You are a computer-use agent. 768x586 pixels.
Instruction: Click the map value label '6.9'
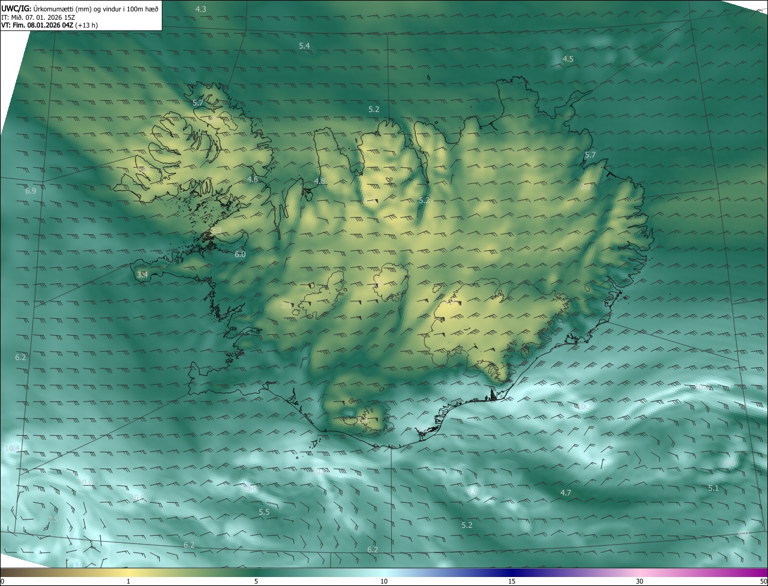[x=31, y=191]
